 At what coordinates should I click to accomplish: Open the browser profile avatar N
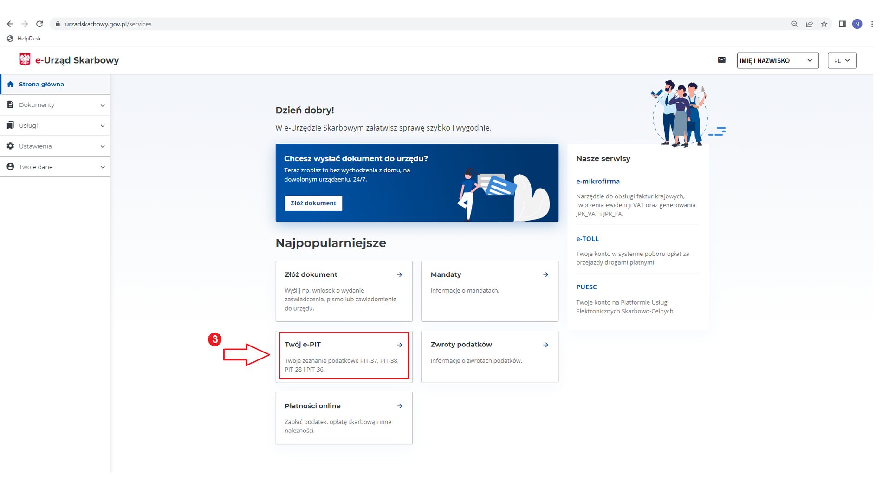click(x=857, y=24)
